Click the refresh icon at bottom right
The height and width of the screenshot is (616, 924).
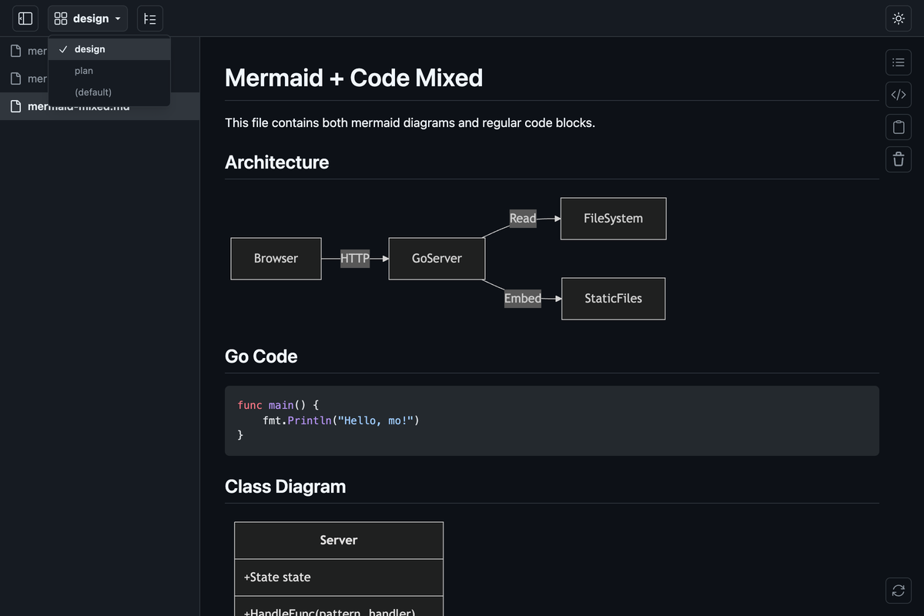click(899, 591)
